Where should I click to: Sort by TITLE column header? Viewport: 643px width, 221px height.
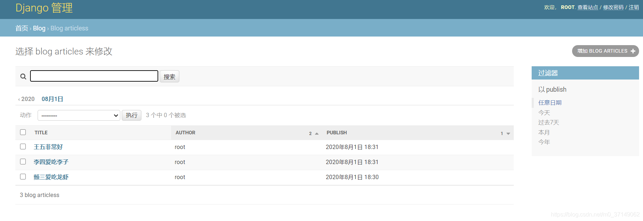pyautogui.click(x=41, y=133)
